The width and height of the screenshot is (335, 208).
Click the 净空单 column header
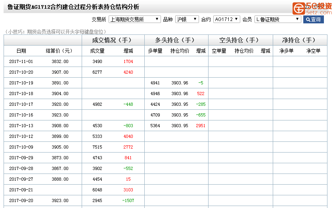pyautogui.click(x=313, y=51)
